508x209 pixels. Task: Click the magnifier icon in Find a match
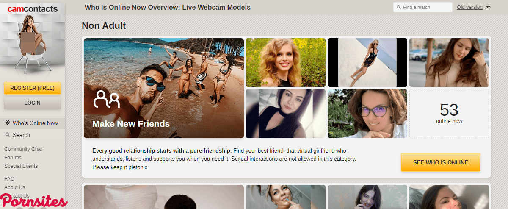pos(399,7)
